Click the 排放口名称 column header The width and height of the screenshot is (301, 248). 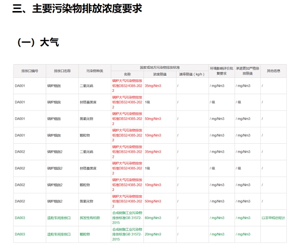click(x=62, y=71)
